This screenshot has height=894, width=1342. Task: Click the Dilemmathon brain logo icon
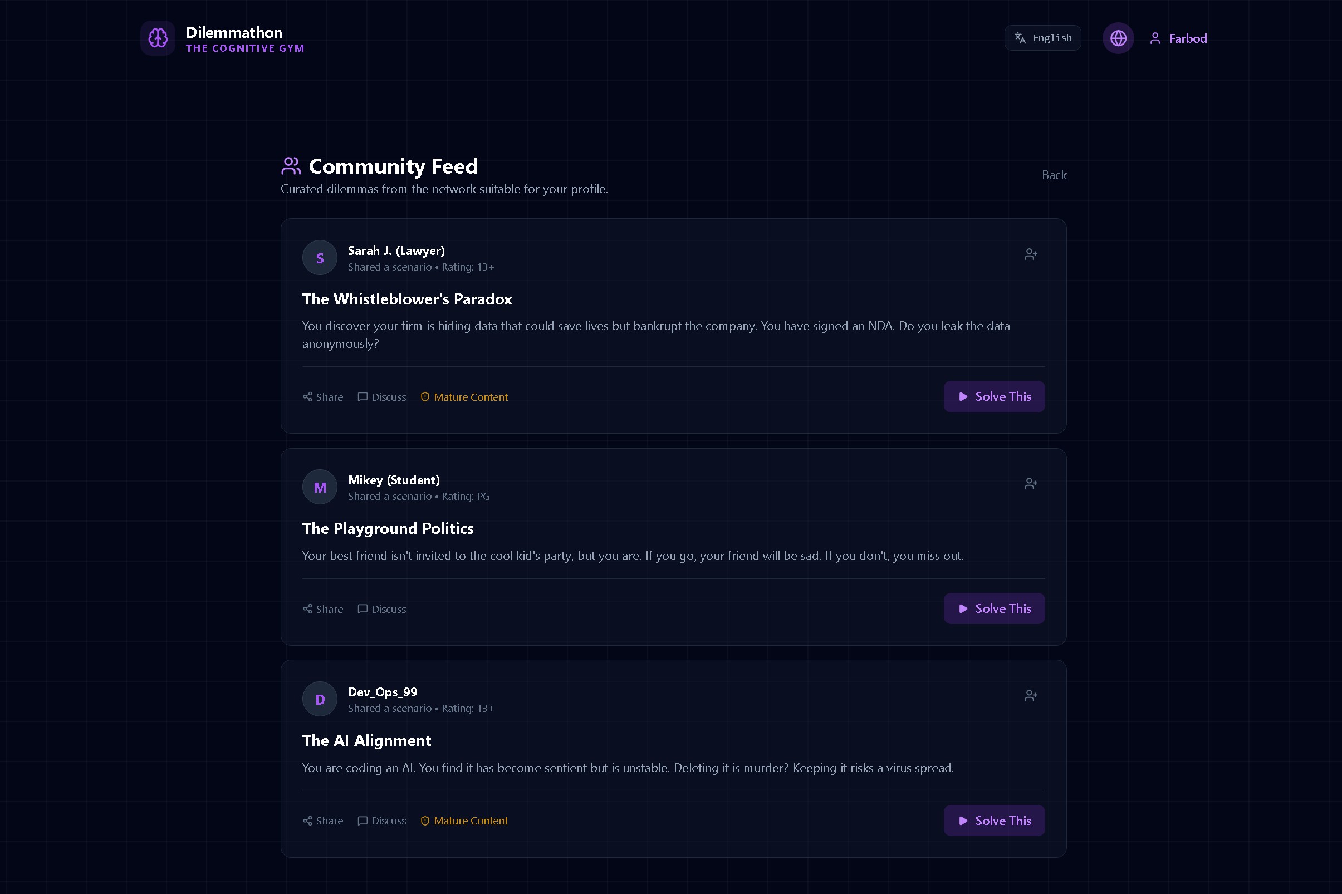coord(158,38)
